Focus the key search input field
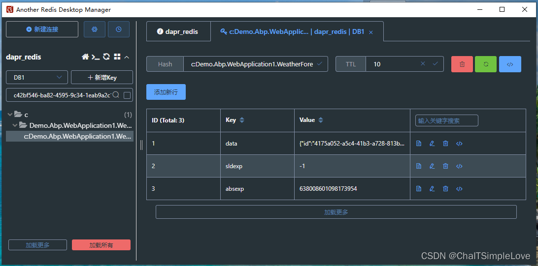 point(62,95)
